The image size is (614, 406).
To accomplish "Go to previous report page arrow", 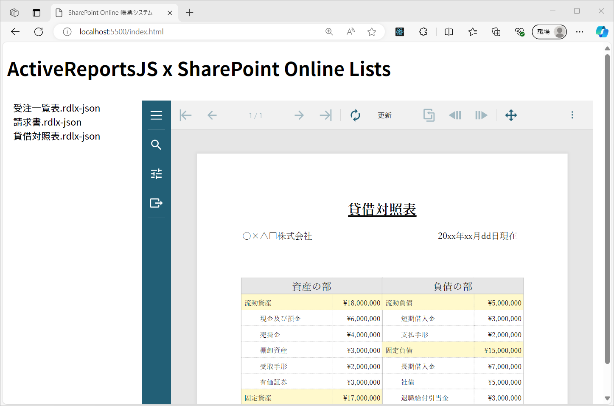I will pyautogui.click(x=212, y=115).
